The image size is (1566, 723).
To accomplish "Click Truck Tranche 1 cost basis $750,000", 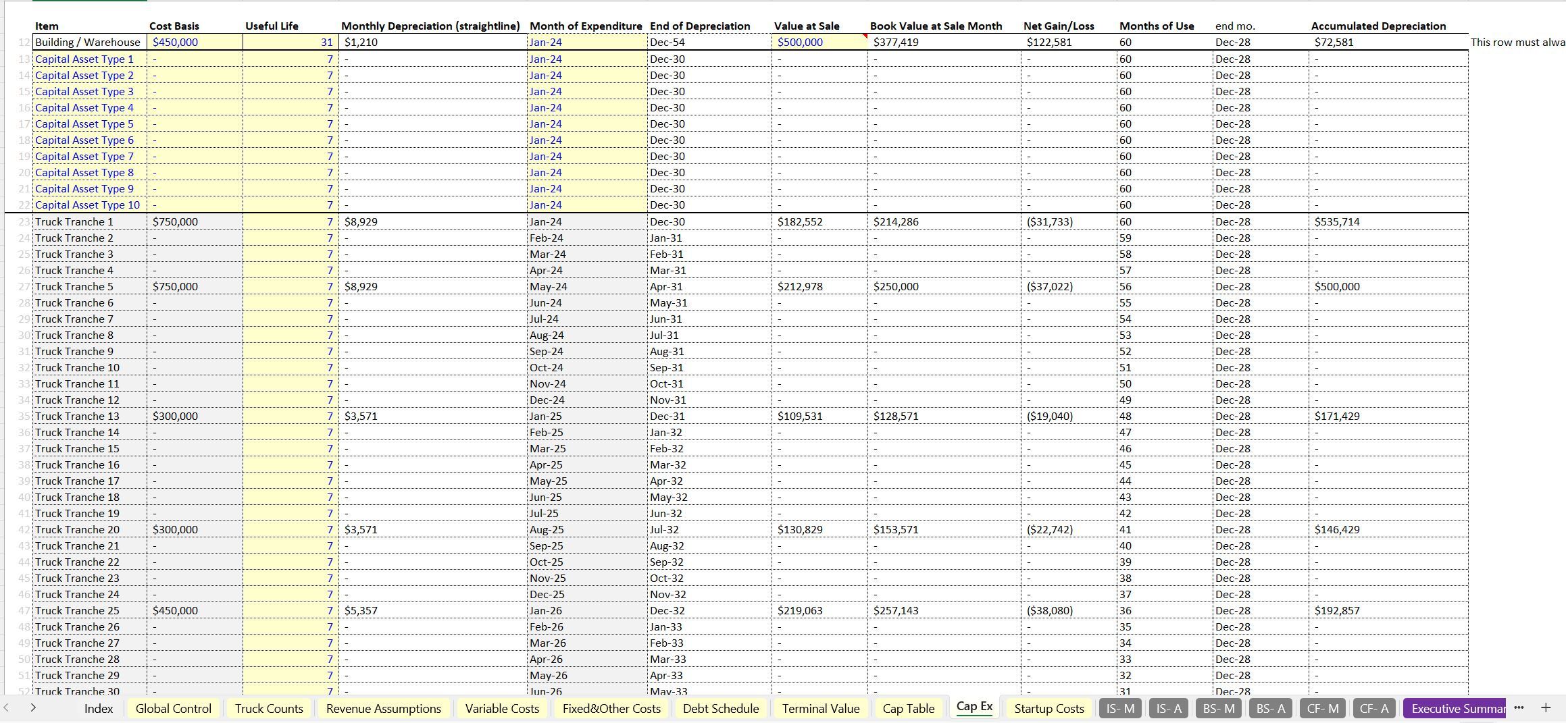I will (195, 221).
